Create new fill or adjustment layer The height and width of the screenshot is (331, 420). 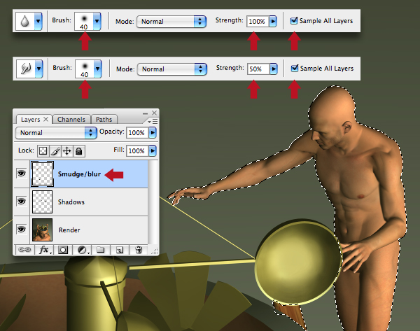[x=83, y=250]
